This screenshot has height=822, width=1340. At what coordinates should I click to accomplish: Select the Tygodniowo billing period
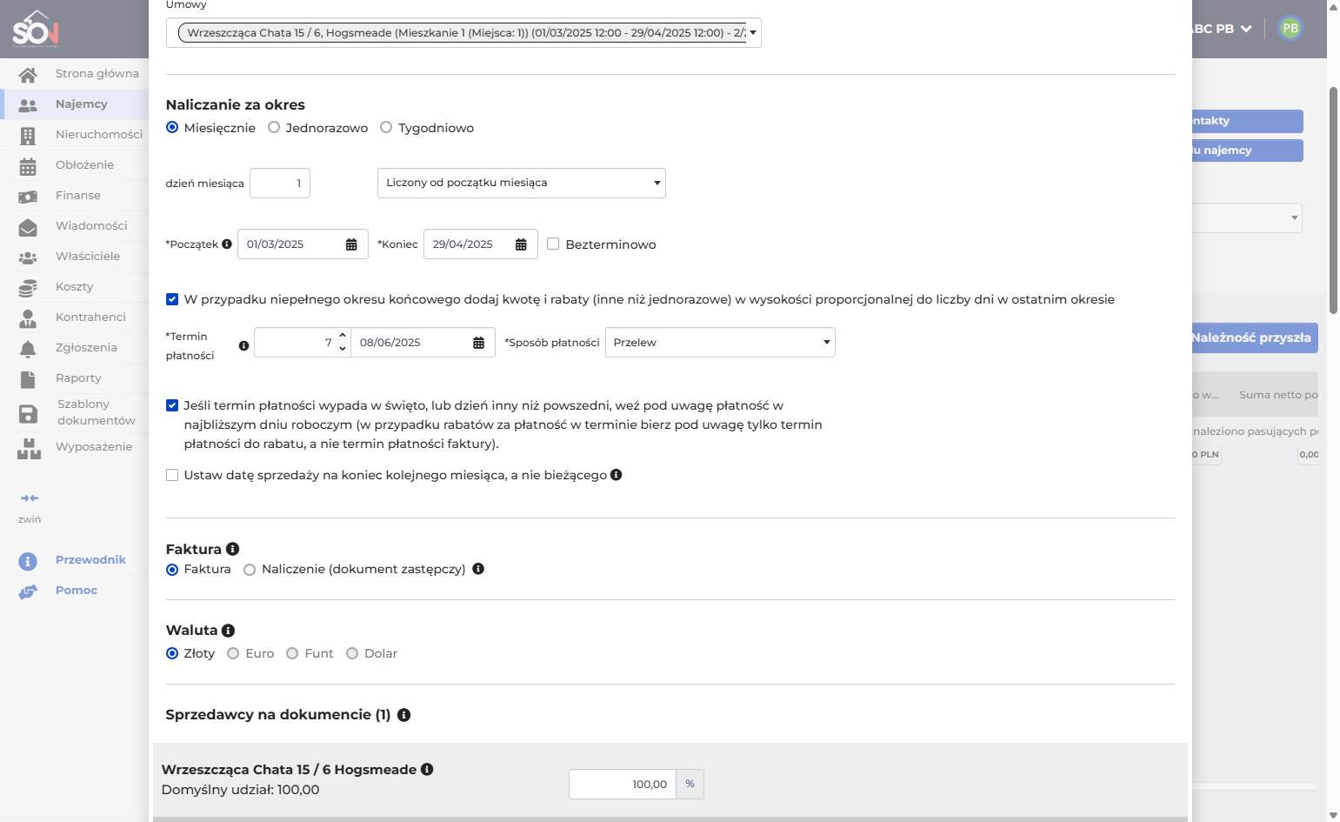(386, 128)
